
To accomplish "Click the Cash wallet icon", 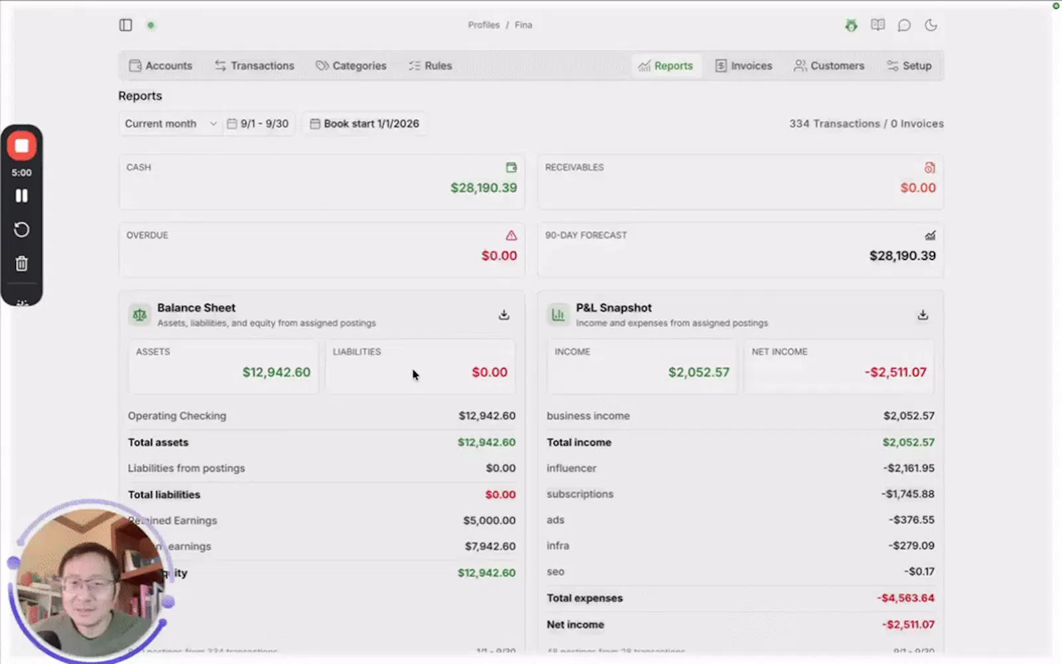I will [x=511, y=167].
